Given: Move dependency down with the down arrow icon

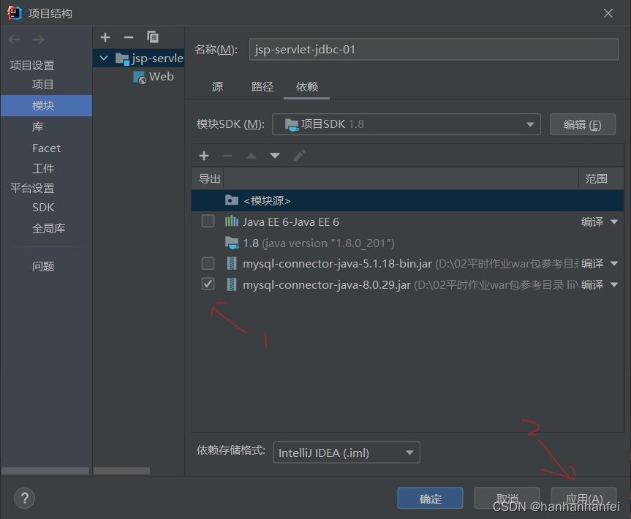Looking at the screenshot, I should pyautogui.click(x=273, y=155).
